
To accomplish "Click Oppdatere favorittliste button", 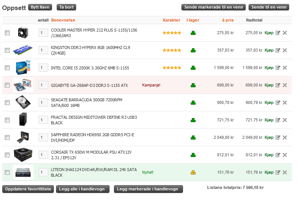I will click(x=28, y=189).
